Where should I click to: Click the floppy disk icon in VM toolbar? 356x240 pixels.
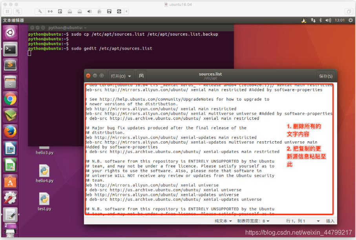(109, 11)
